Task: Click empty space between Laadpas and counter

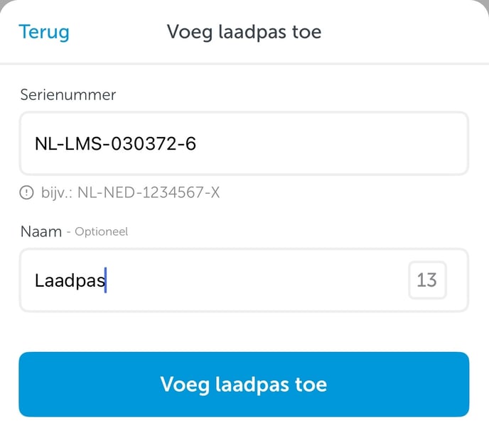Action: pos(256,280)
